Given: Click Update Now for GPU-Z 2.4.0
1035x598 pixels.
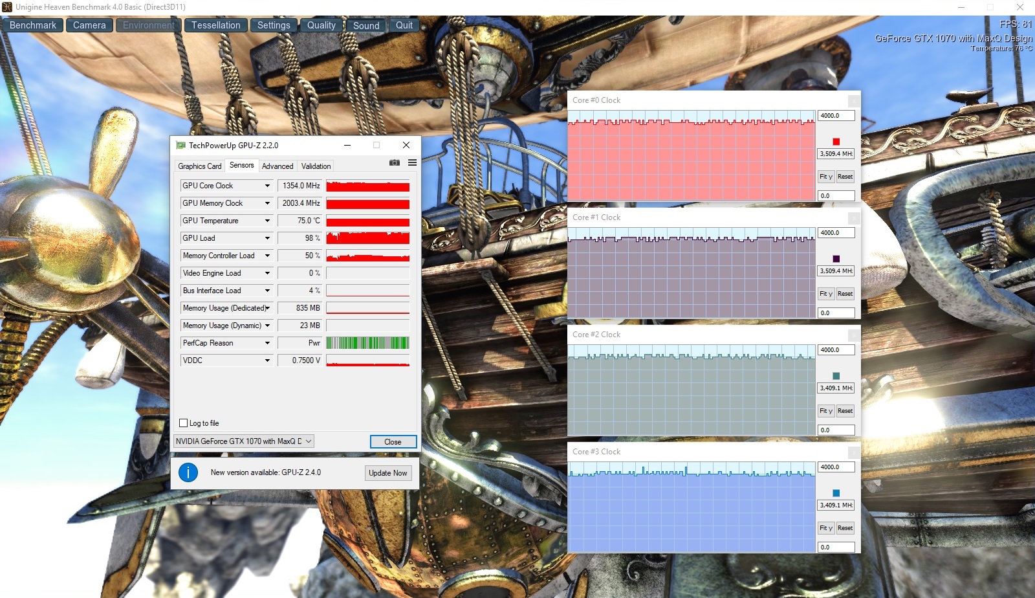Looking at the screenshot, I should click(x=388, y=473).
